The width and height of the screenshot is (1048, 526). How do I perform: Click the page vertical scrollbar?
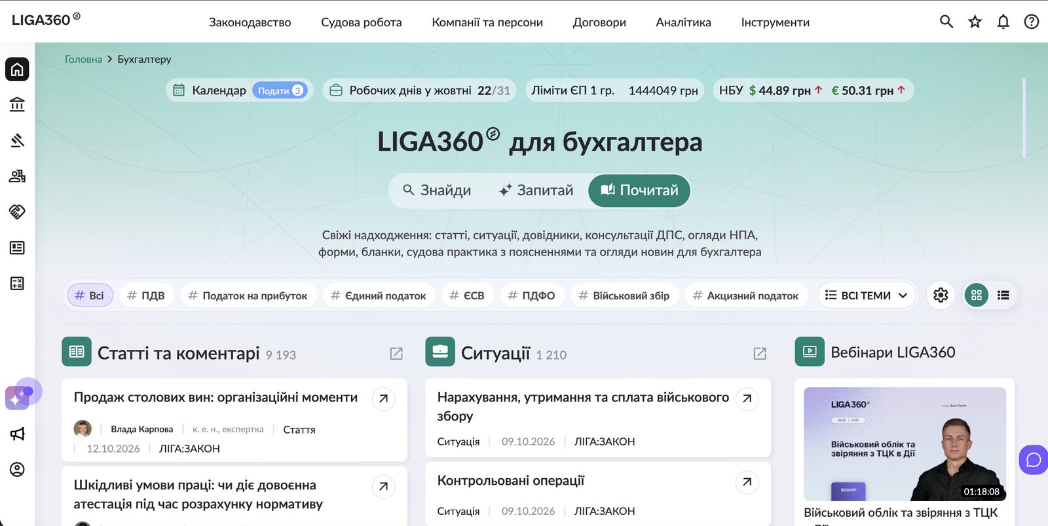point(1024,118)
